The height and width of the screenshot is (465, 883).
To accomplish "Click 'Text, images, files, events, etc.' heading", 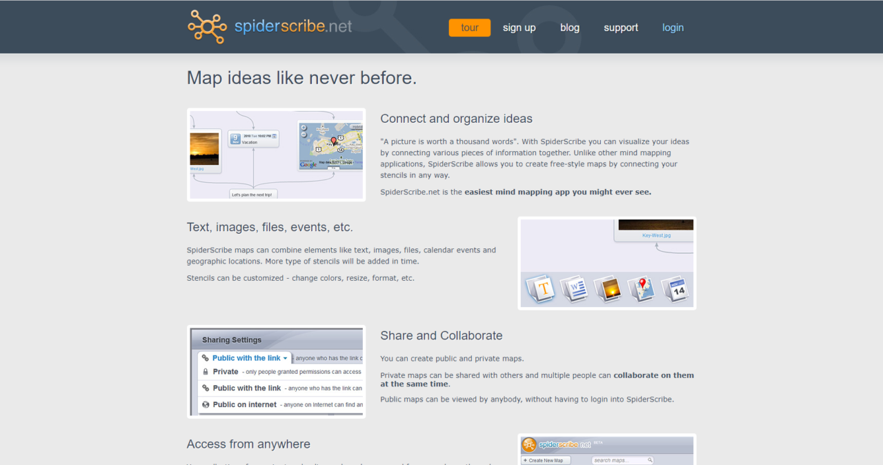I will point(270,227).
